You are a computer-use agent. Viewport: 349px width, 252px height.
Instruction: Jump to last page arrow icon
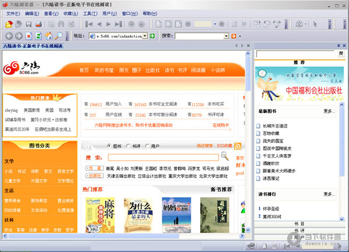point(119,24)
